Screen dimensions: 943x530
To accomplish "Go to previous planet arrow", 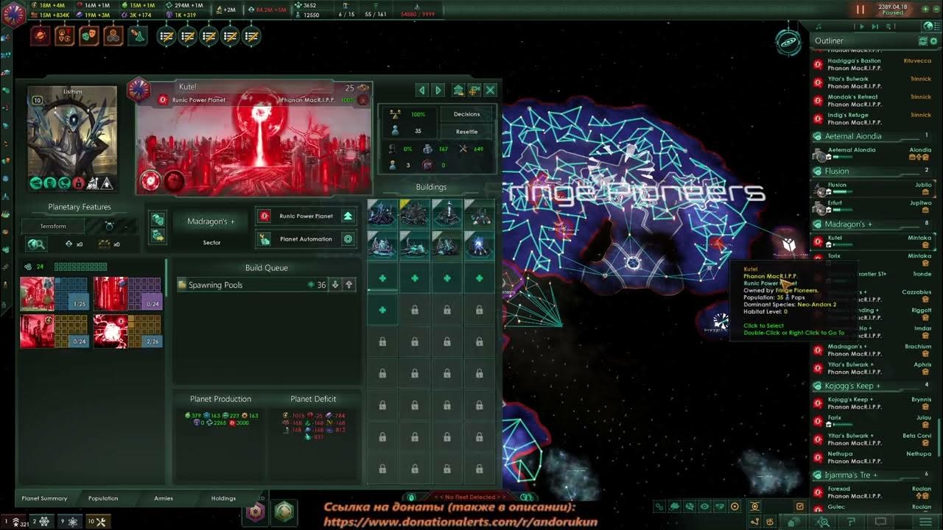I will [422, 90].
